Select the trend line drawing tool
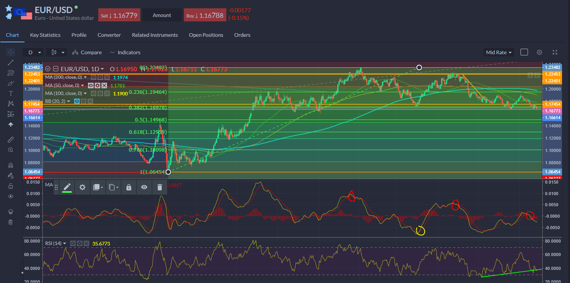This screenshot has height=283, width=570. click(x=11, y=63)
